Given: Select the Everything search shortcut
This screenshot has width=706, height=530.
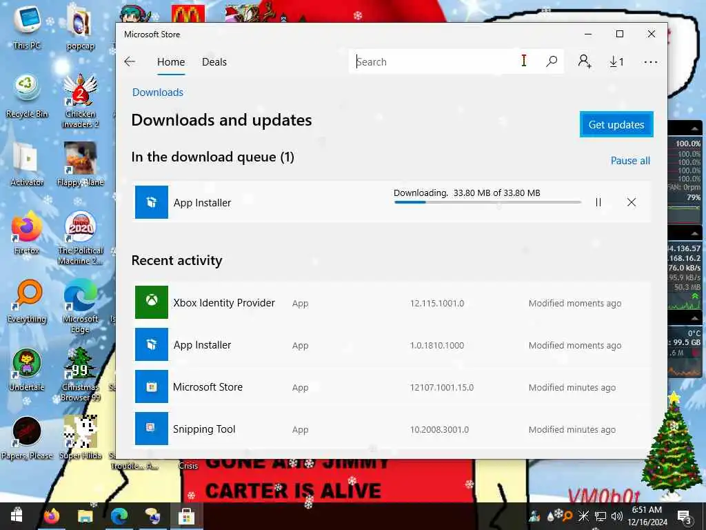Looking at the screenshot, I should (x=27, y=302).
